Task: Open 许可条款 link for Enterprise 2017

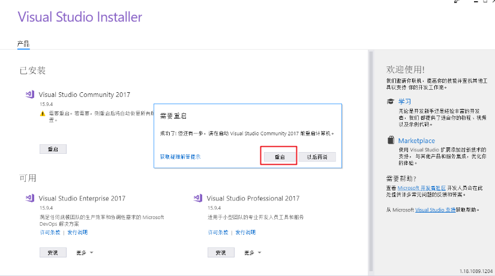Action: pyautogui.click(x=50, y=232)
